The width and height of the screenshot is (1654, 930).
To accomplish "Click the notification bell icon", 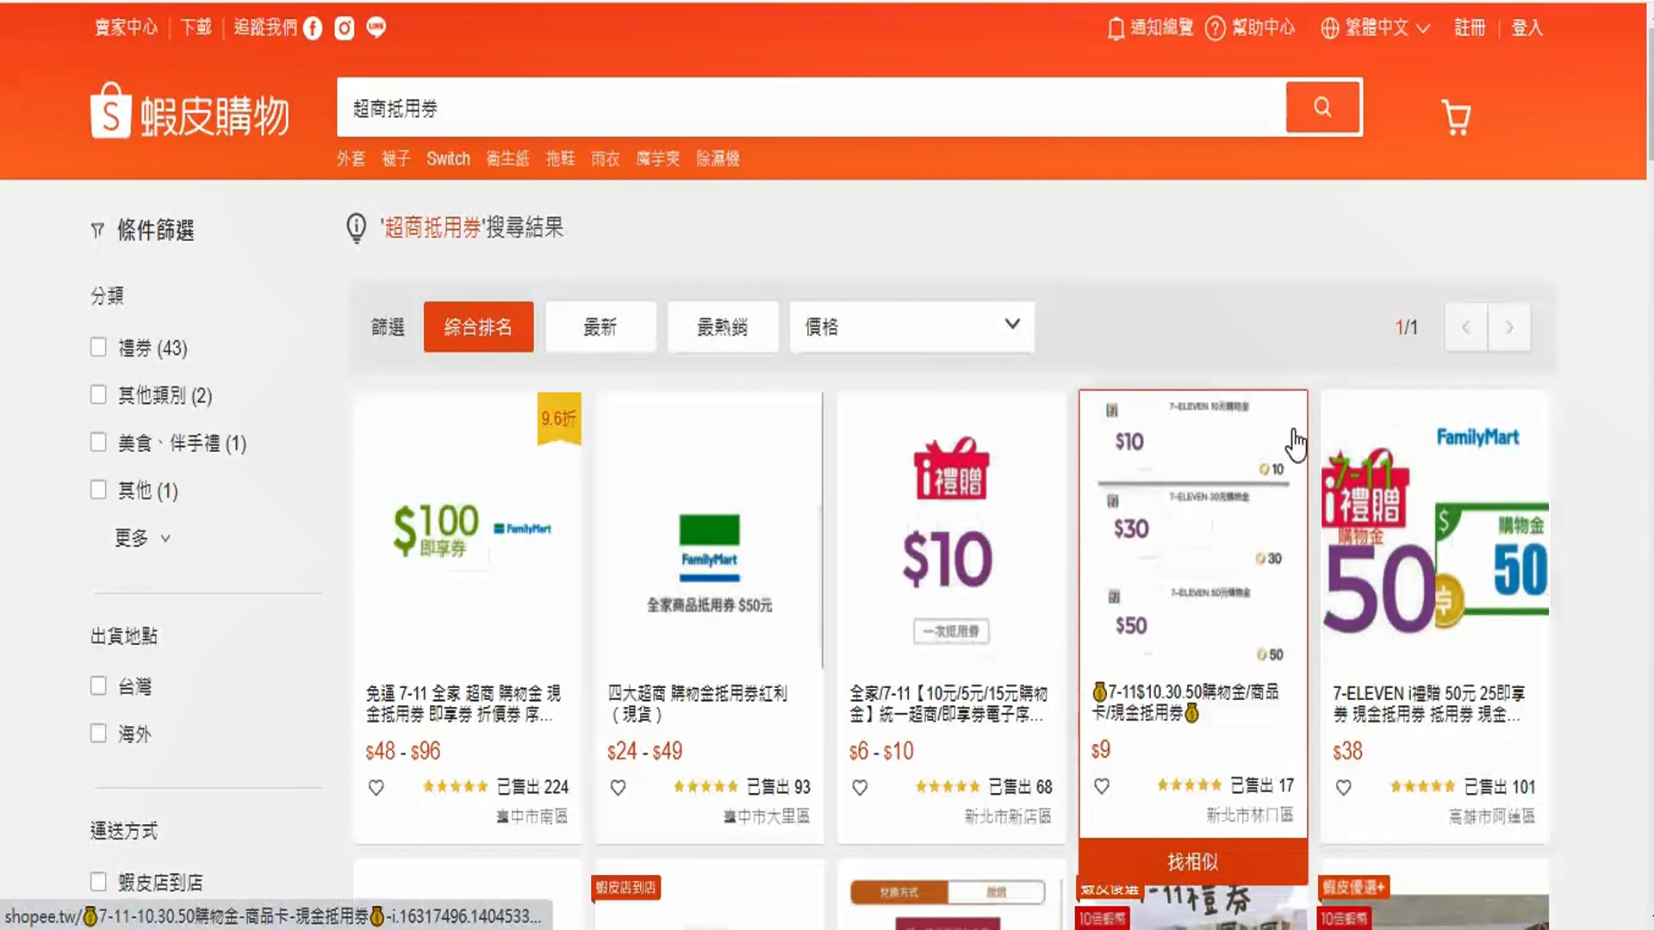I will click(x=1116, y=28).
